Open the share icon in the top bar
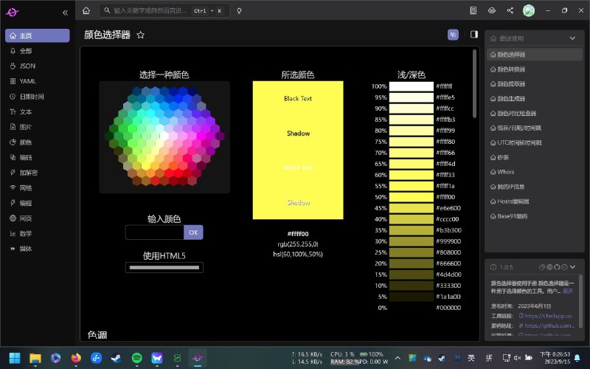This screenshot has width=590, height=369. click(x=510, y=11)
